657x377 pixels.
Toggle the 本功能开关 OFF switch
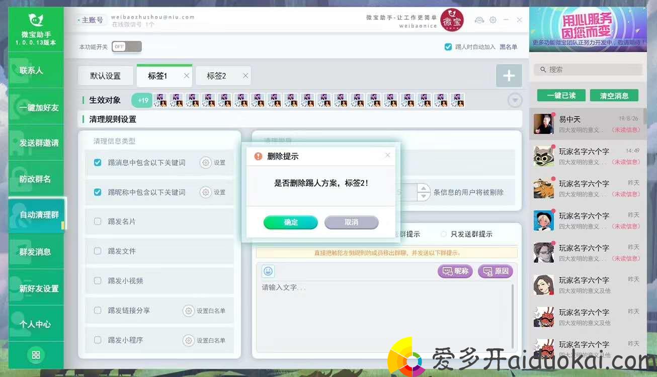pos(127,47)
